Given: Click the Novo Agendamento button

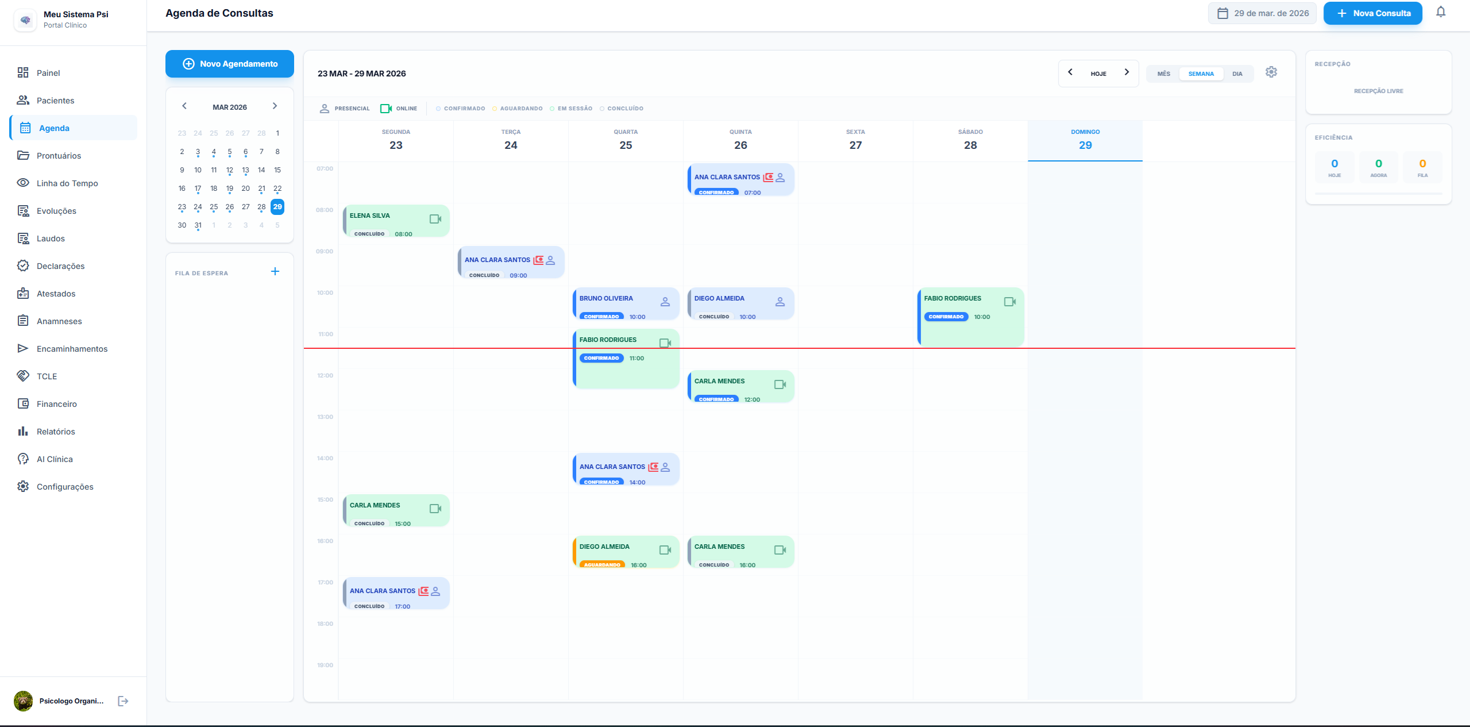Looking at the screenshot, I should 230,64.
